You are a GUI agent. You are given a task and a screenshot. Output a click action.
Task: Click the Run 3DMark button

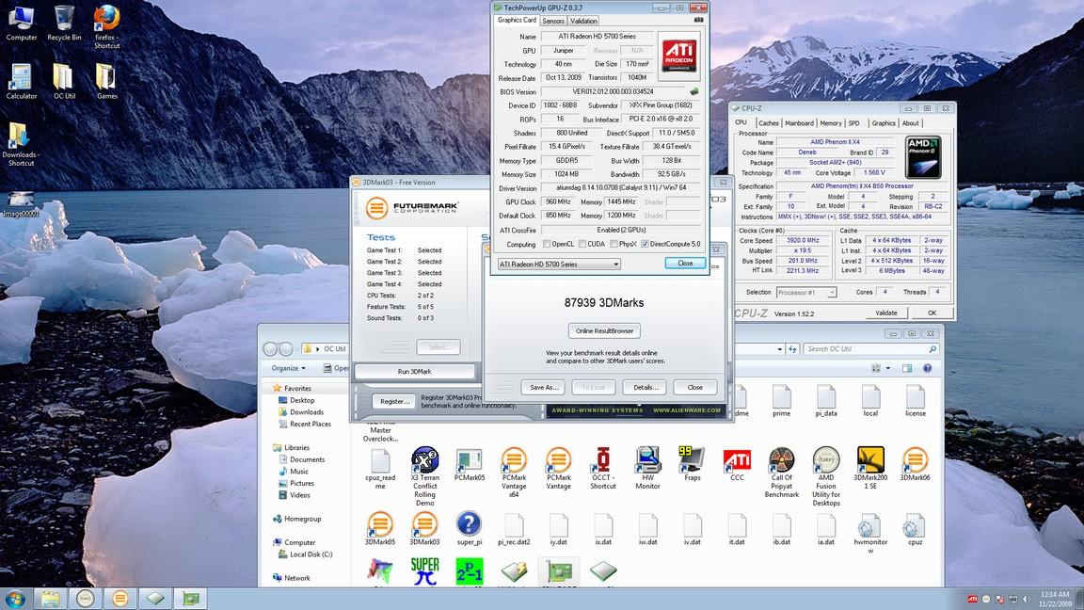(x=414, y=372)
